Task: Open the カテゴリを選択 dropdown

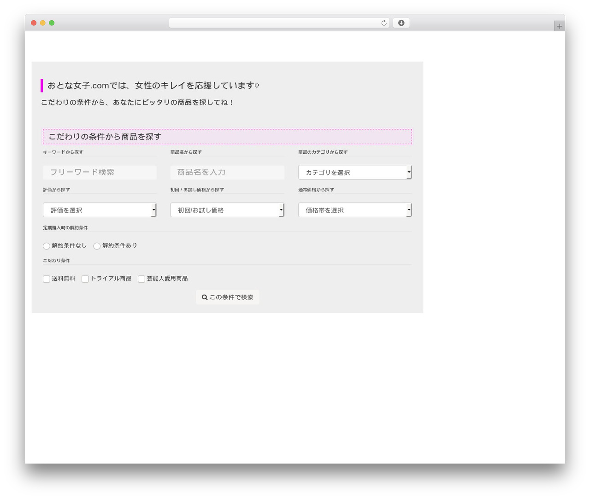Action: [x=354, y=172]
